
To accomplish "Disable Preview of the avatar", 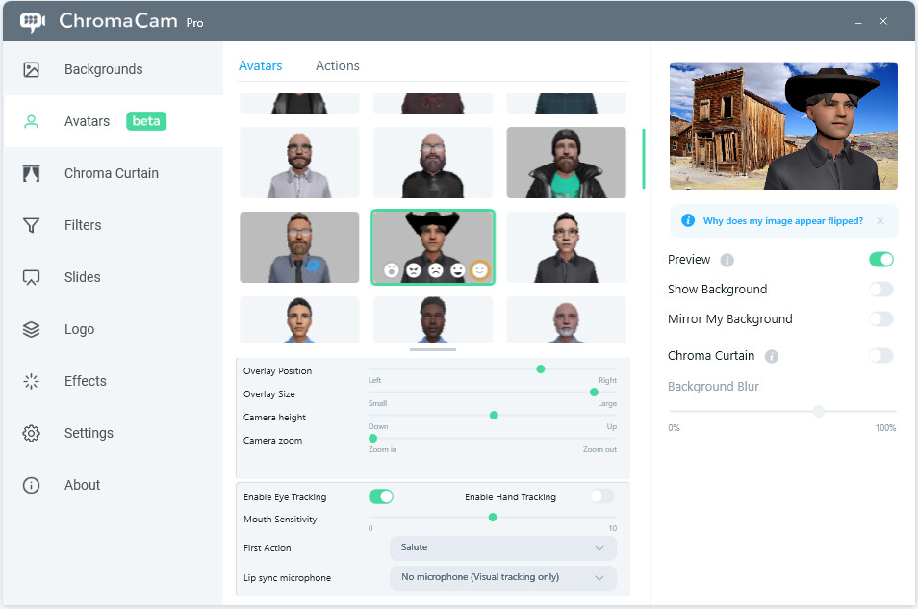I will pos(880,259).
